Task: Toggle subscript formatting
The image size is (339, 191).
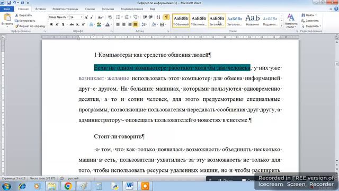Action: click(77, 24)
